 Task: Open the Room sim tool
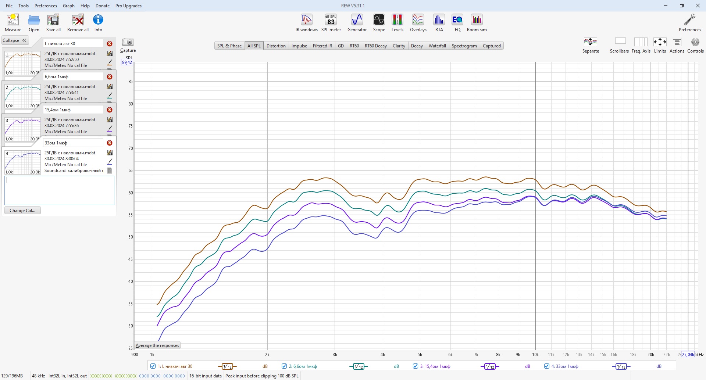point(477,23)
